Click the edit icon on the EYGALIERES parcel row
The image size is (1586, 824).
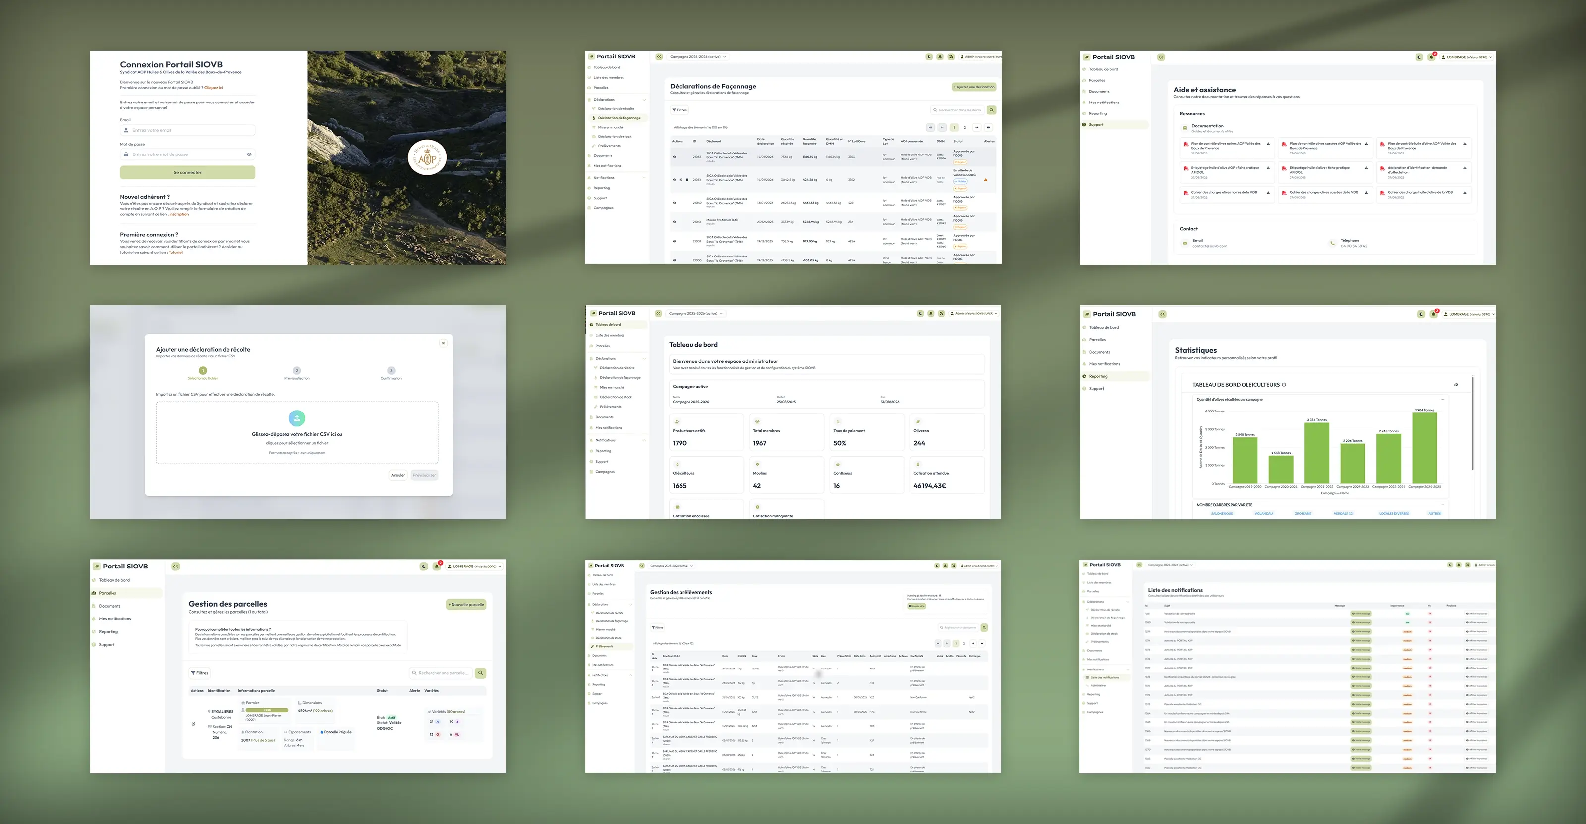pyautogui.click(x=193, y=724)
